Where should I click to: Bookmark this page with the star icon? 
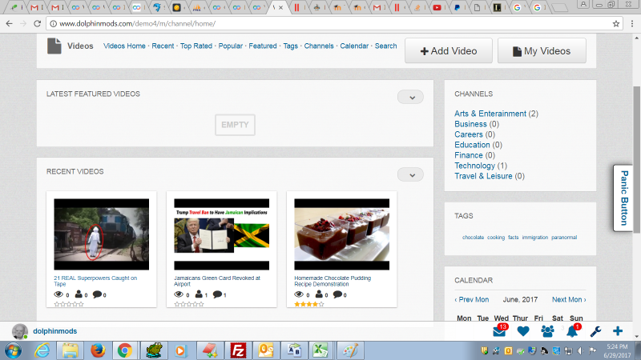(x=616, y=24)
